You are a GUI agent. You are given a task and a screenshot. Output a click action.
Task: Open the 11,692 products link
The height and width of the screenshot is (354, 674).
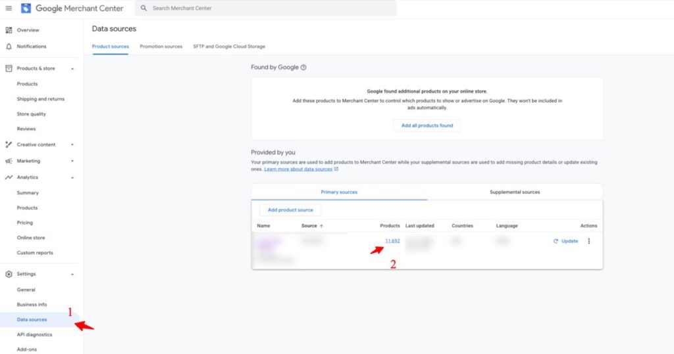pyautogui.click(x=392, y=241)
